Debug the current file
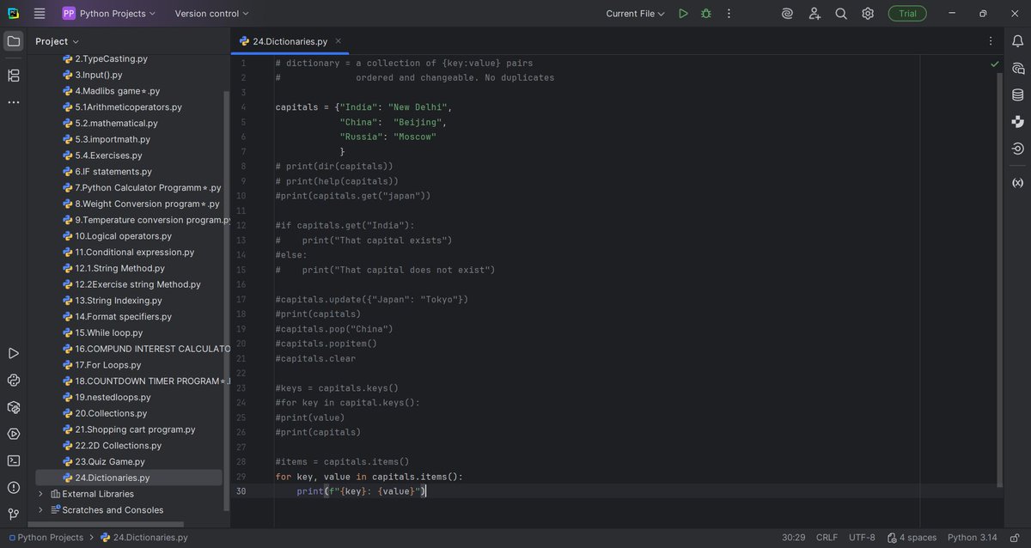This screenshot has height=548, width=1031. 706,14
